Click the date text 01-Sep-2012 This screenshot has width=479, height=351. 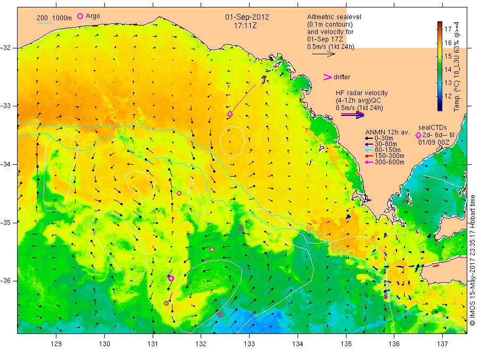click(247, 17)
